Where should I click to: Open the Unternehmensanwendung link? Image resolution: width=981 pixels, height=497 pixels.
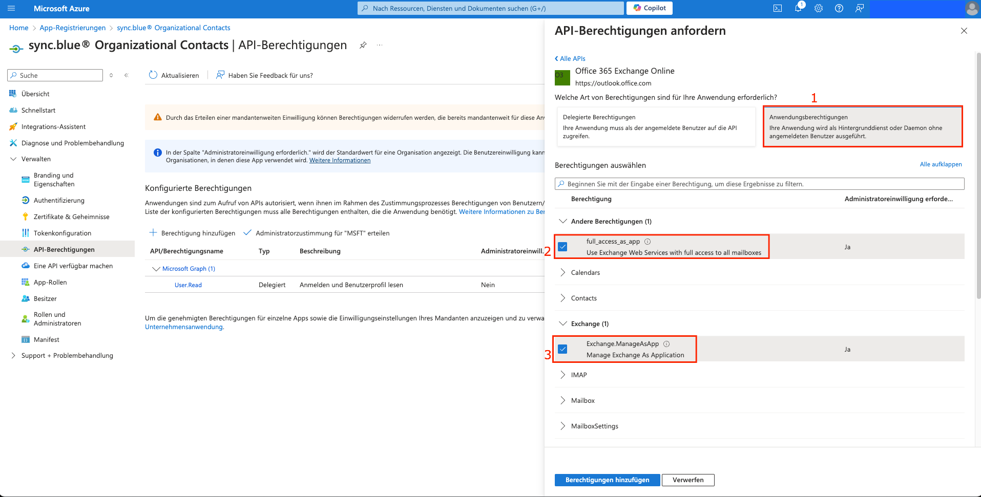[184, 327]
